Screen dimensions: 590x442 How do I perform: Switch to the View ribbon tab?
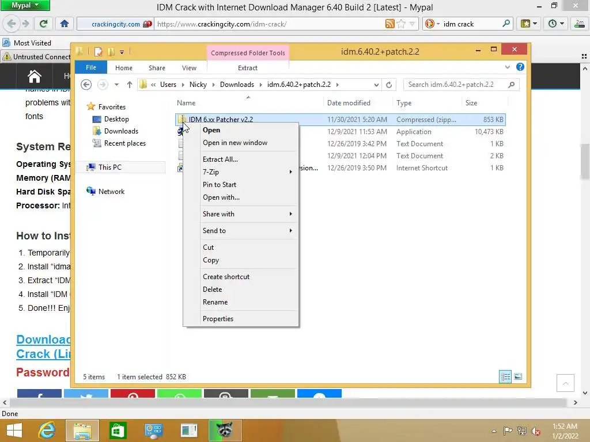pyautogui.click(x=189, y=68)
